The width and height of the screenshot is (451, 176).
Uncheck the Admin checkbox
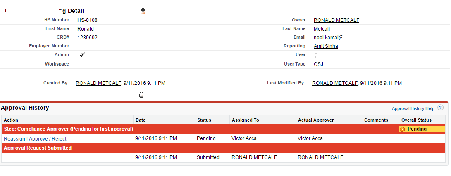(82, 55)
